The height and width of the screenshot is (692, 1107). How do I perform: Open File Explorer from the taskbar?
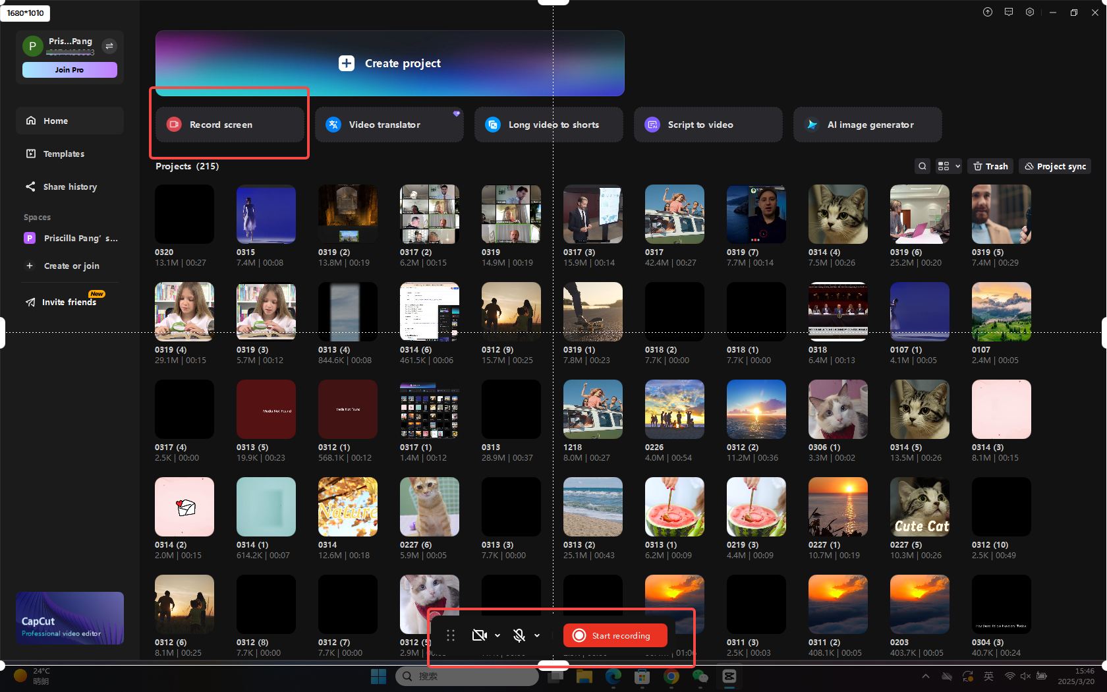[584, 676]
